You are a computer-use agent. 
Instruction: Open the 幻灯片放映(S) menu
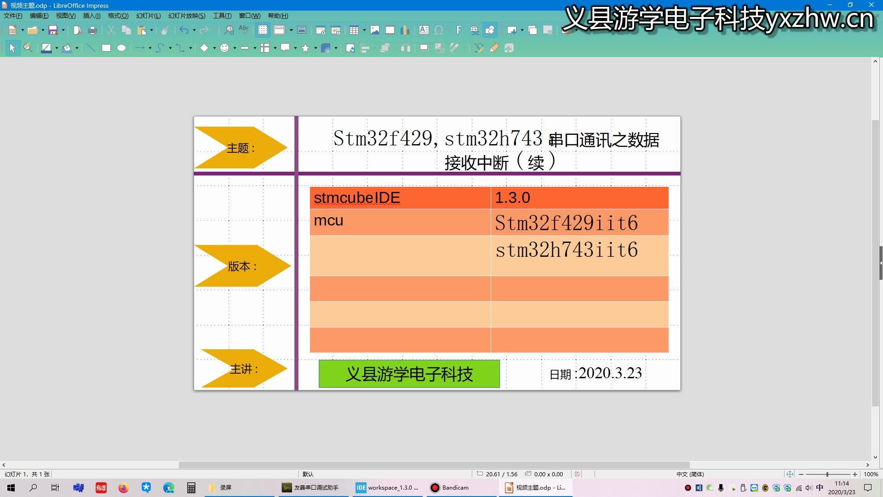186,16
